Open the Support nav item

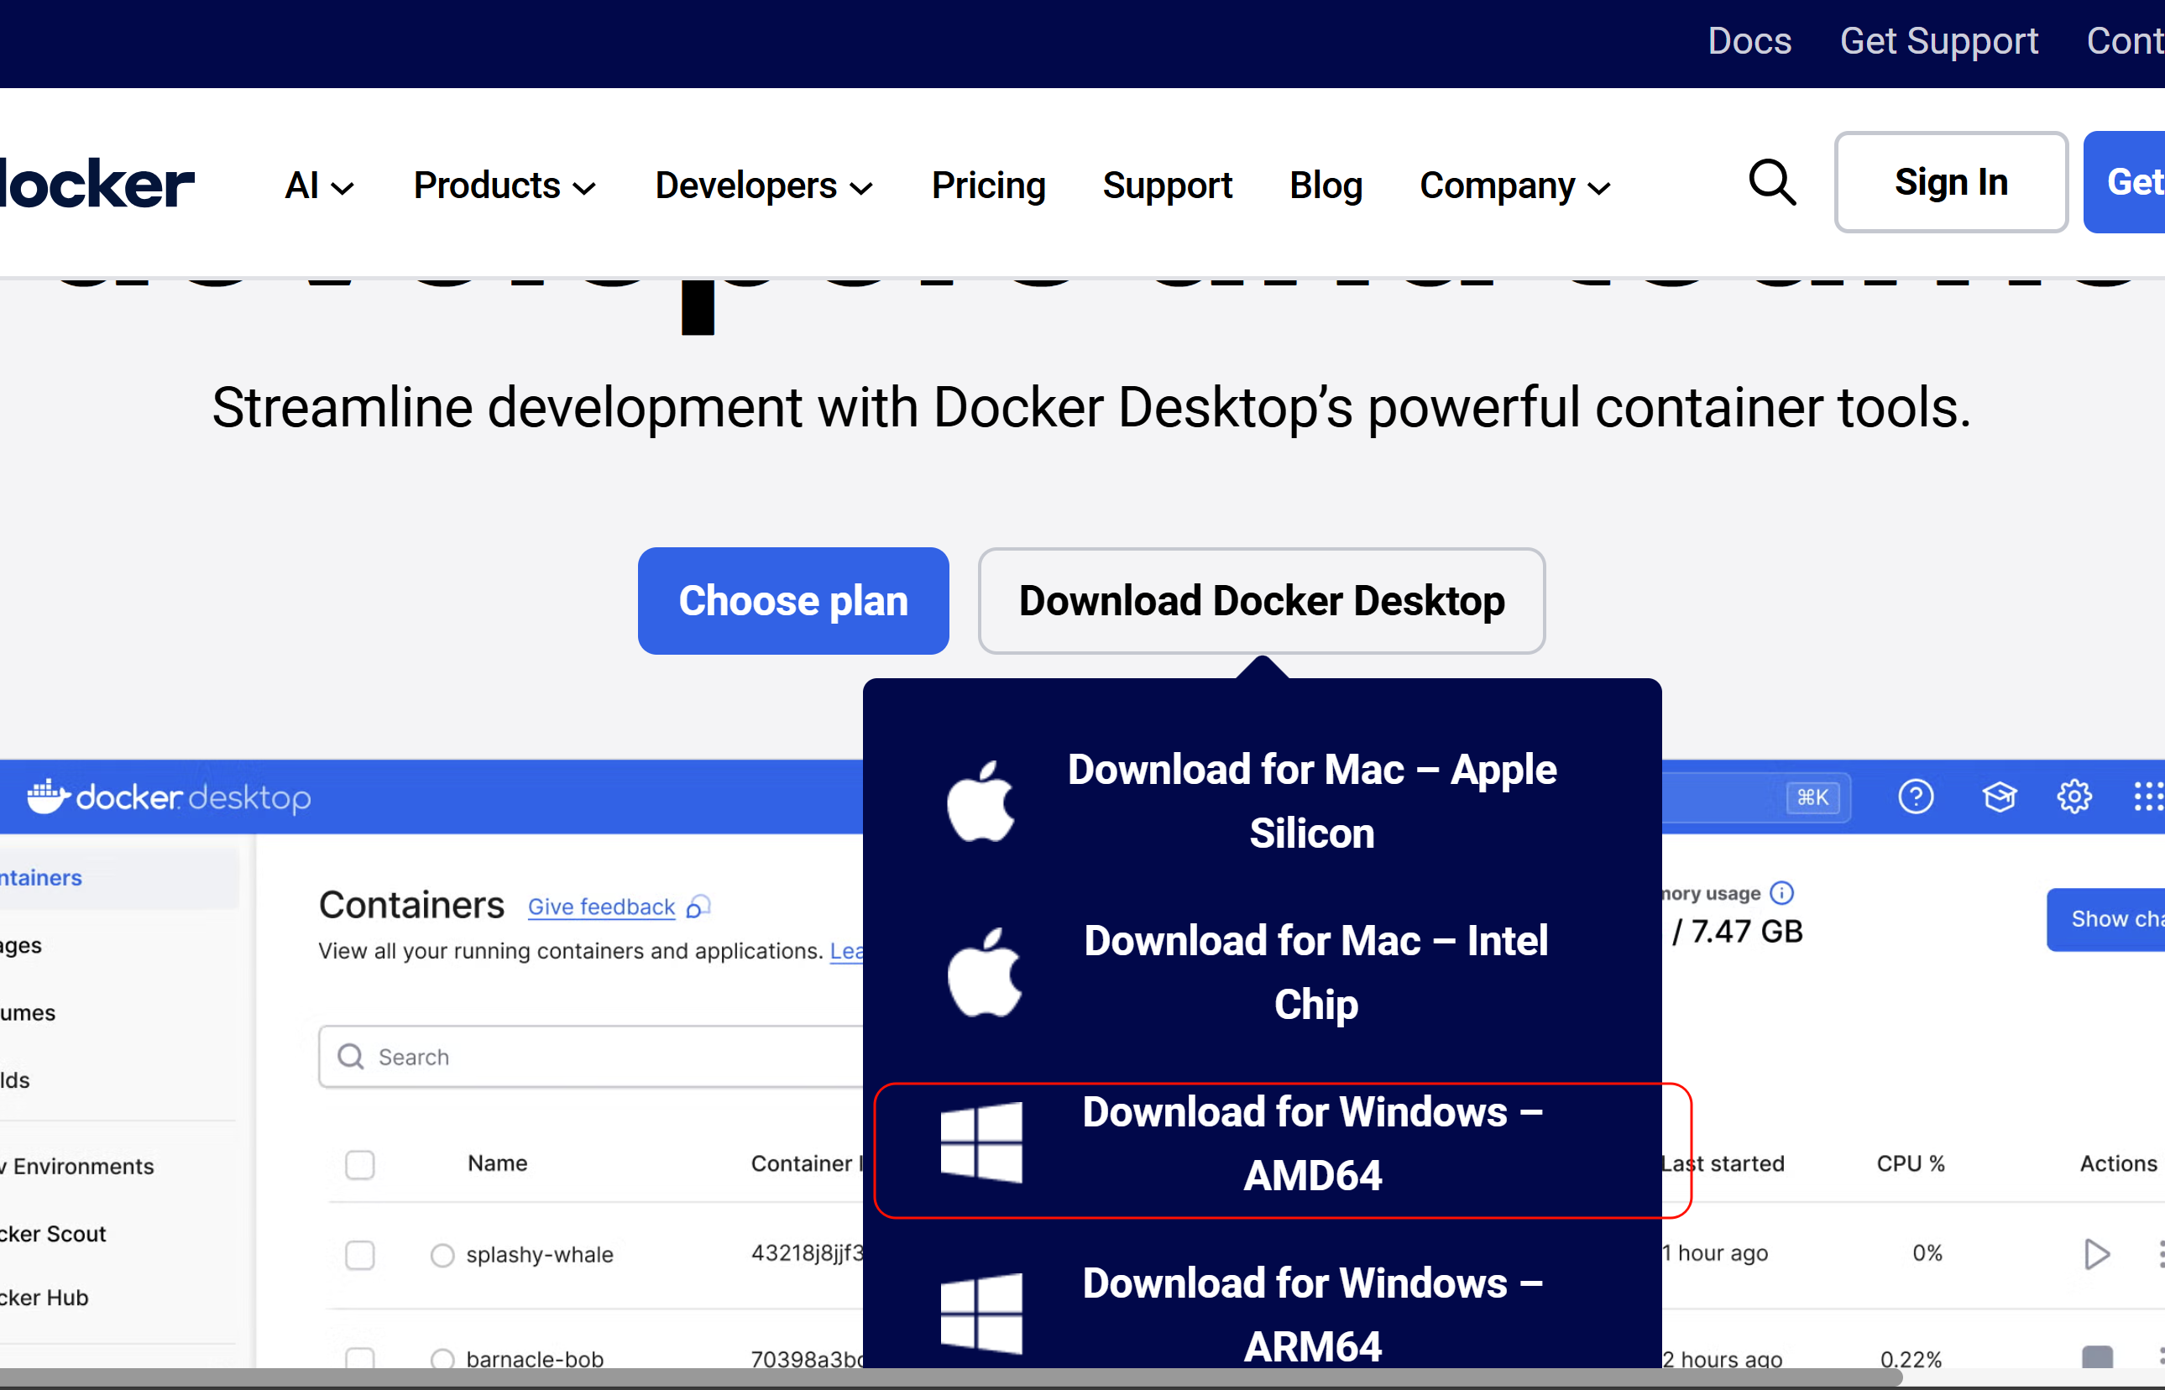tap(1167, 186)
